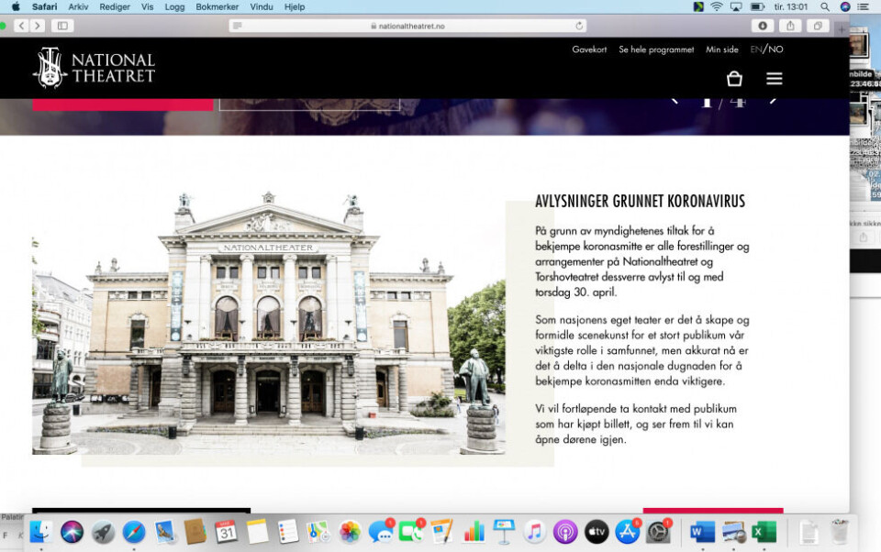The width and height of the screenshot is (881, 552).
Task: Open the Min side link
Action: coord(721,50)
